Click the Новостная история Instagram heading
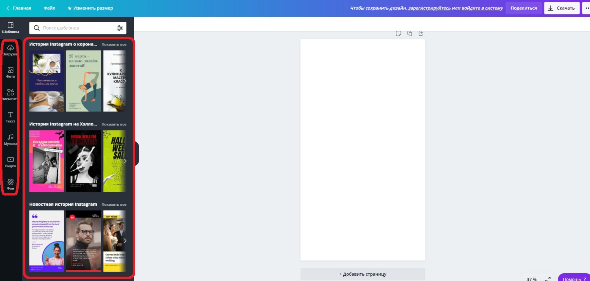Viewport: 590px width, 281px height. tap(63, 204)
